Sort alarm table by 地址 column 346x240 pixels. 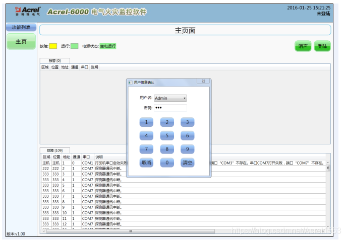tap(65, 67)
